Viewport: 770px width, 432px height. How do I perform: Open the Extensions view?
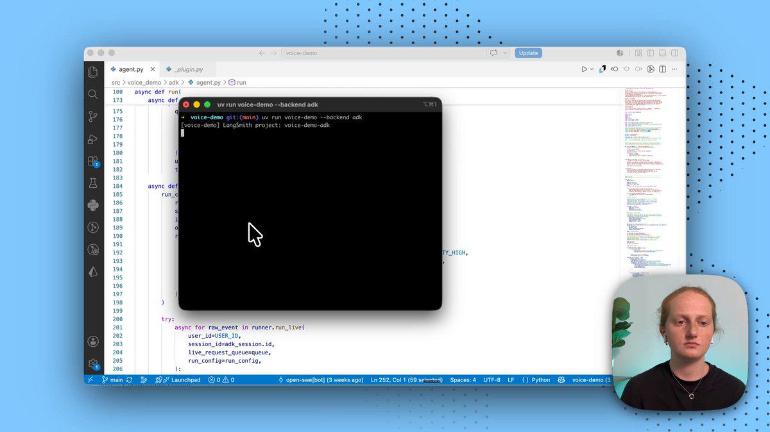93,161
